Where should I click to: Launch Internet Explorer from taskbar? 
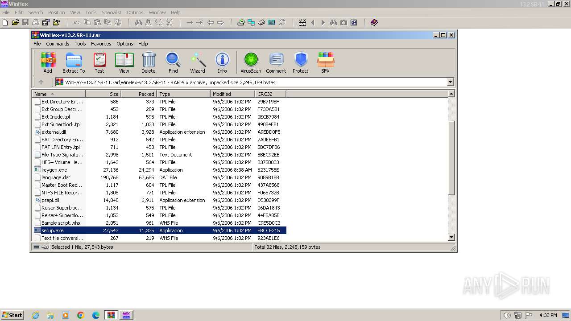36,315
